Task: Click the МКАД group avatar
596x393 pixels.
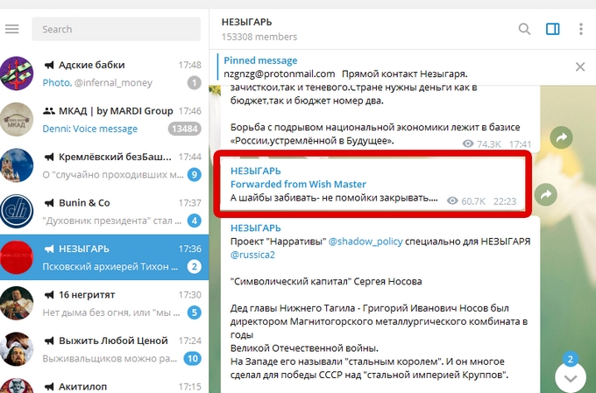Action: (17, 119)
